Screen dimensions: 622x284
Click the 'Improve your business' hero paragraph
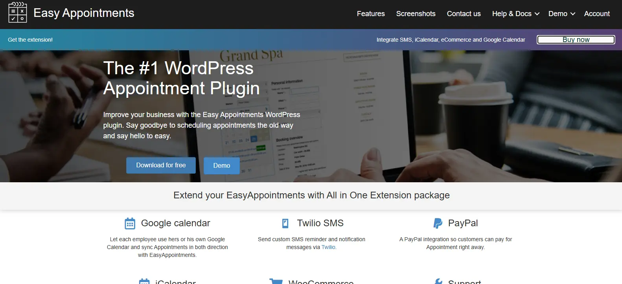pyautogui.click(x=202, y=125)
